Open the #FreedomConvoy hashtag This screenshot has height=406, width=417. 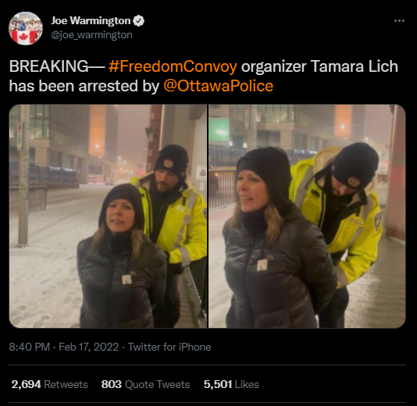click(173, 66)
